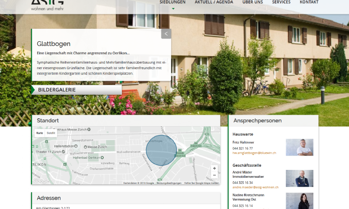The height and width of the screenshot is (209, 349).
Task: Collapse the Glattbogen info panel with the arrow
Action: click(166, 33)
